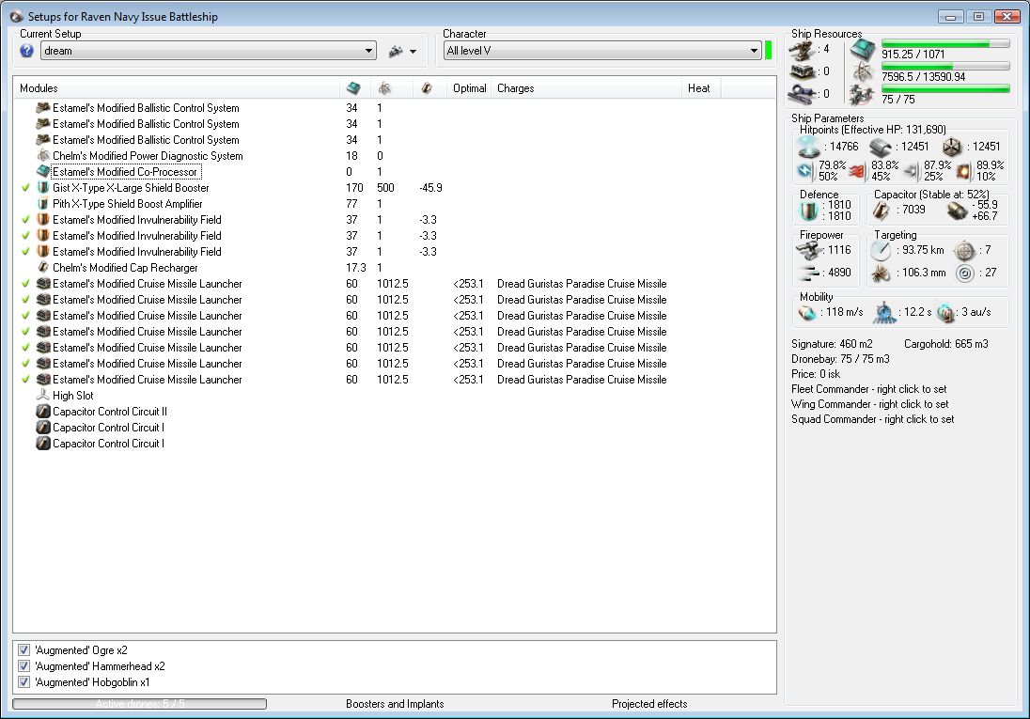The width and height of the screenshot is (1030, 719).
Task: Click the thermal resistance icon
Action: tap(857, 172)
